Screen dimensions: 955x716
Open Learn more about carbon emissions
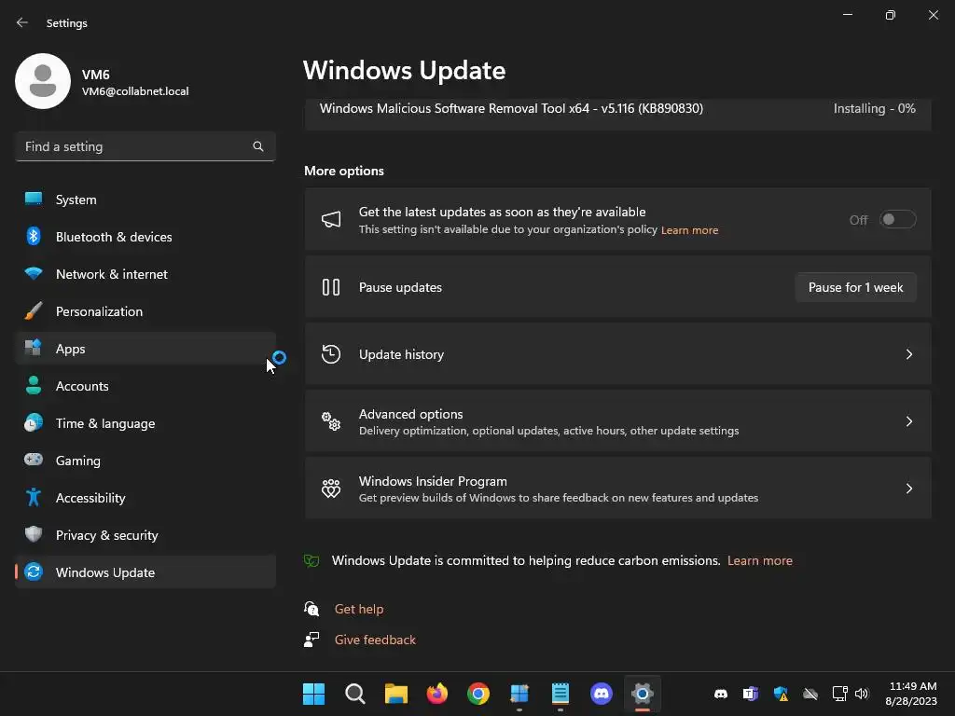[x=759, y=560]
